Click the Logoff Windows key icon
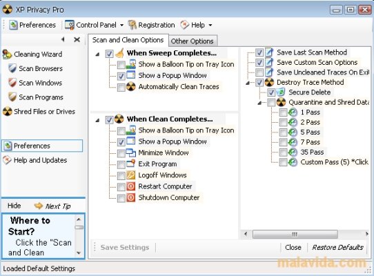Viewport: 374px width, 276px height. point(131,175)
